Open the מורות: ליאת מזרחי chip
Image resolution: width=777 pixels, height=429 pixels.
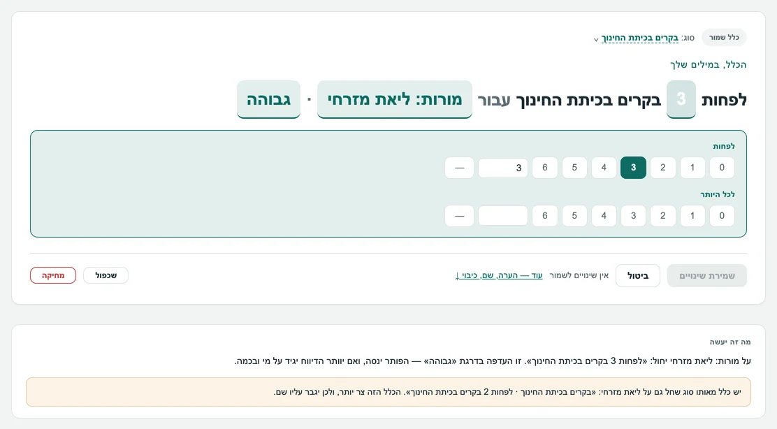coord(395,100)
